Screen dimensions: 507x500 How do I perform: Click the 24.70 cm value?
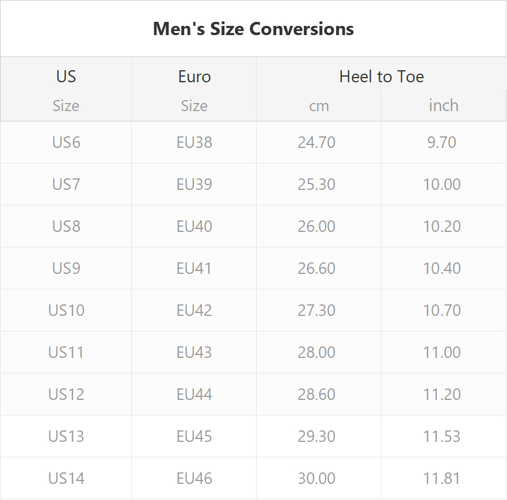pos(317,142)
